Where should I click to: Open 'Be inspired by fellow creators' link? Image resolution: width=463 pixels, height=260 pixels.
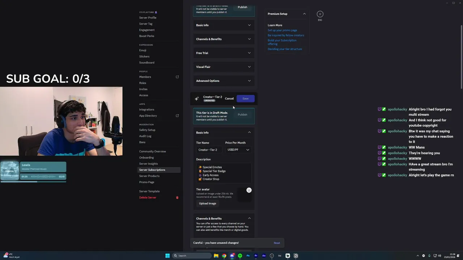tap(286, 35)
